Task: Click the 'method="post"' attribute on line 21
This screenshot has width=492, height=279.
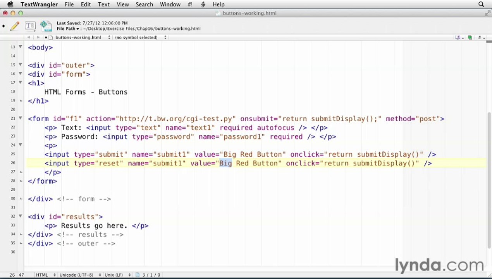Action: tap(413, 119)
